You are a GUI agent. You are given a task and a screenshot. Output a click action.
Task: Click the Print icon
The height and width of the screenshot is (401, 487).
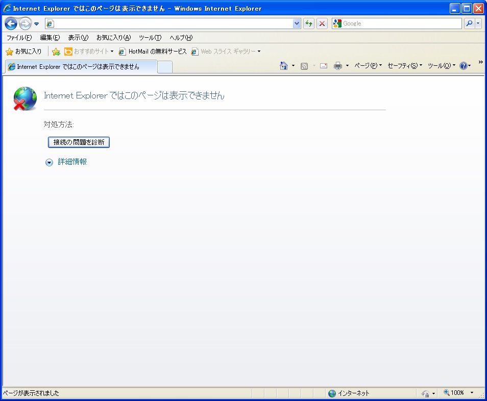click(x=338, y=66)
